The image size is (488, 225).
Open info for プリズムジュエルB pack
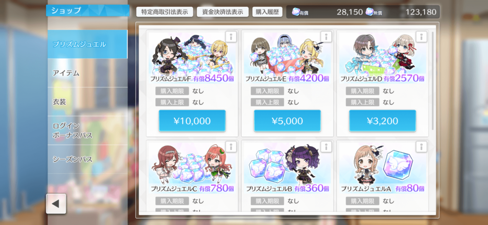tap(326, 147)
